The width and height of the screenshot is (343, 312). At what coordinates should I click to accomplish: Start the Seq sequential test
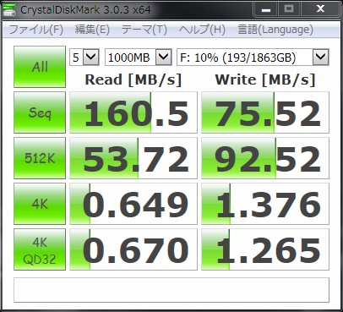pyautogui.click(x=40, y=112)
